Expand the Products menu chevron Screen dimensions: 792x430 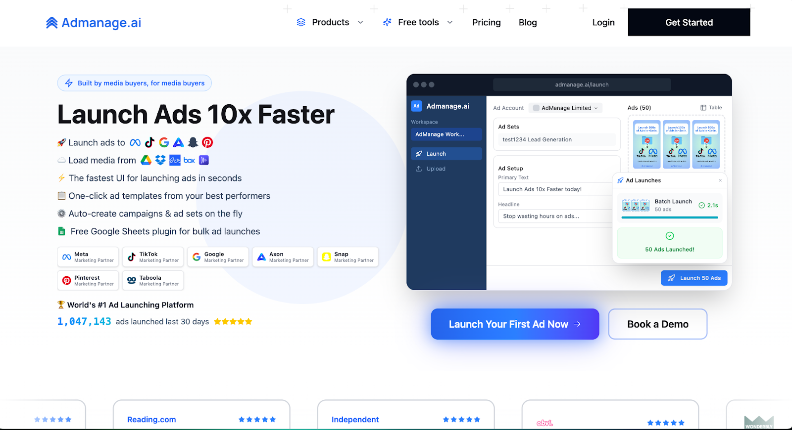pos(360,22)
